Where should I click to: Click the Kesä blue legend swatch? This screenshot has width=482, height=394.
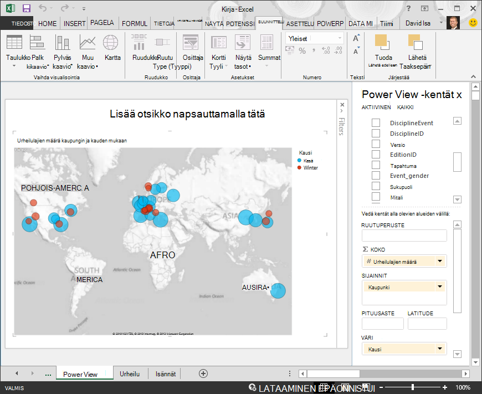click(x=299, y=160)
